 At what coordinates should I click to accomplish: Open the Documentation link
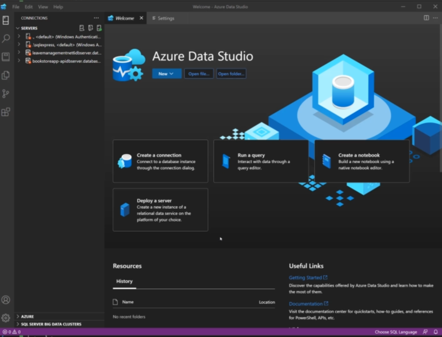[308, 304]
